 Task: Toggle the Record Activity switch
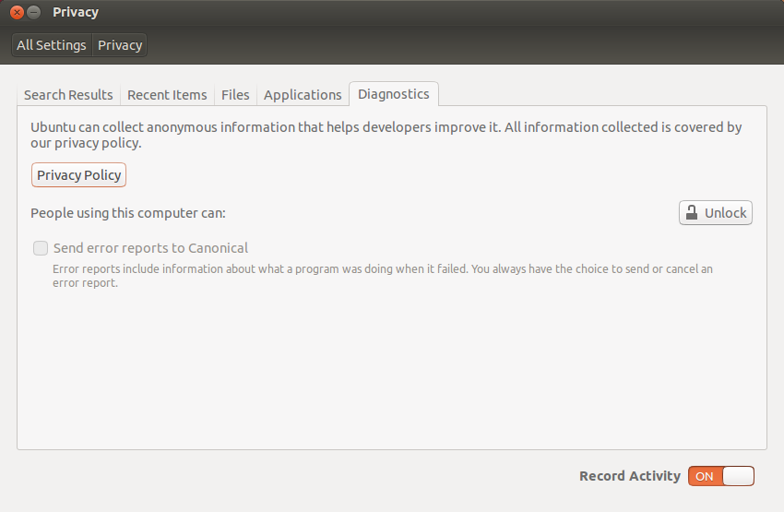pos(721,476)
